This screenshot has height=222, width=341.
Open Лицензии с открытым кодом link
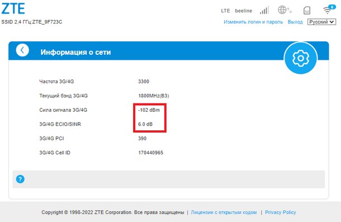point(224,212)
